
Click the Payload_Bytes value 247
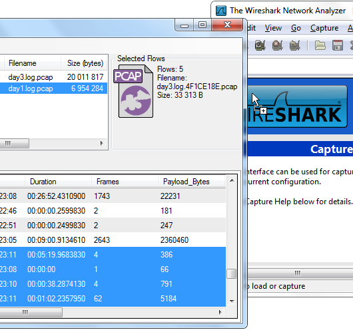pos(167,225)
